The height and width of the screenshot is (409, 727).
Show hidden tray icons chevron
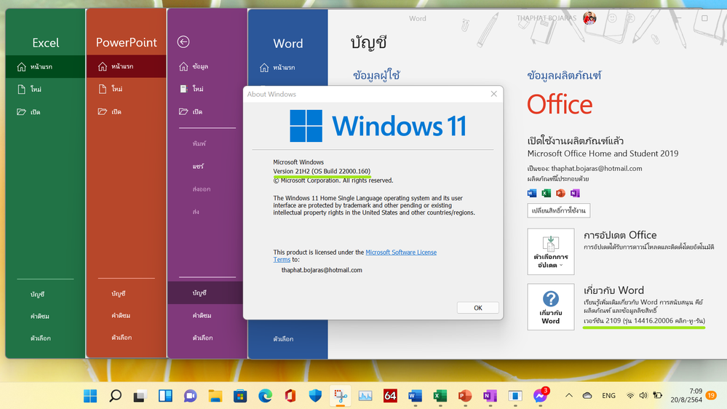click(569, 396)
